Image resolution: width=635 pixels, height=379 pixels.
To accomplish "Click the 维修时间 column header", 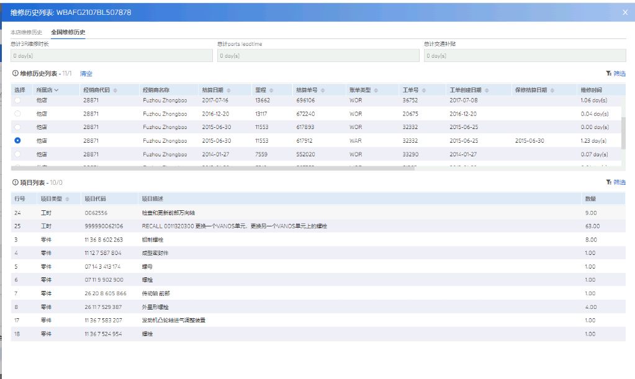I will (592, 90).
